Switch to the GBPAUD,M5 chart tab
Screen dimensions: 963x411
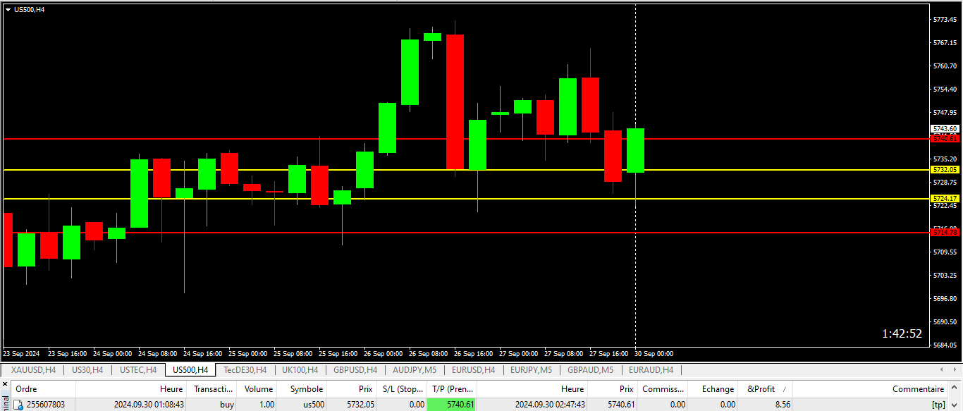pos(590,370)
